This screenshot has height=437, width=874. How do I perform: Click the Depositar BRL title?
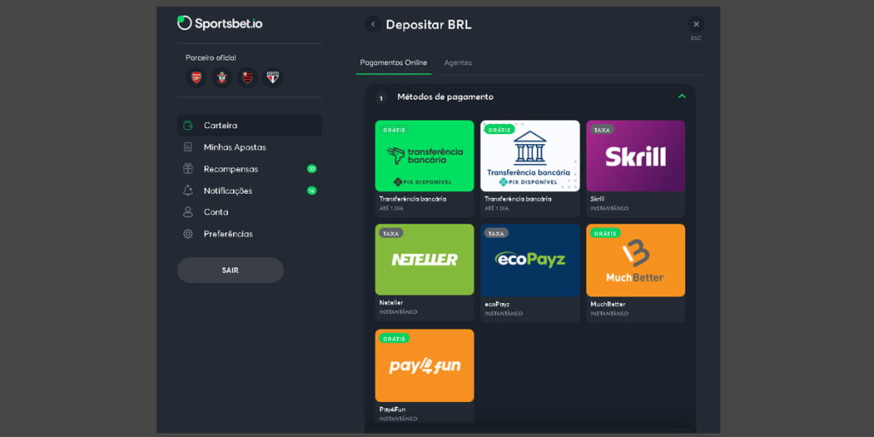click(x=428, y=25)
